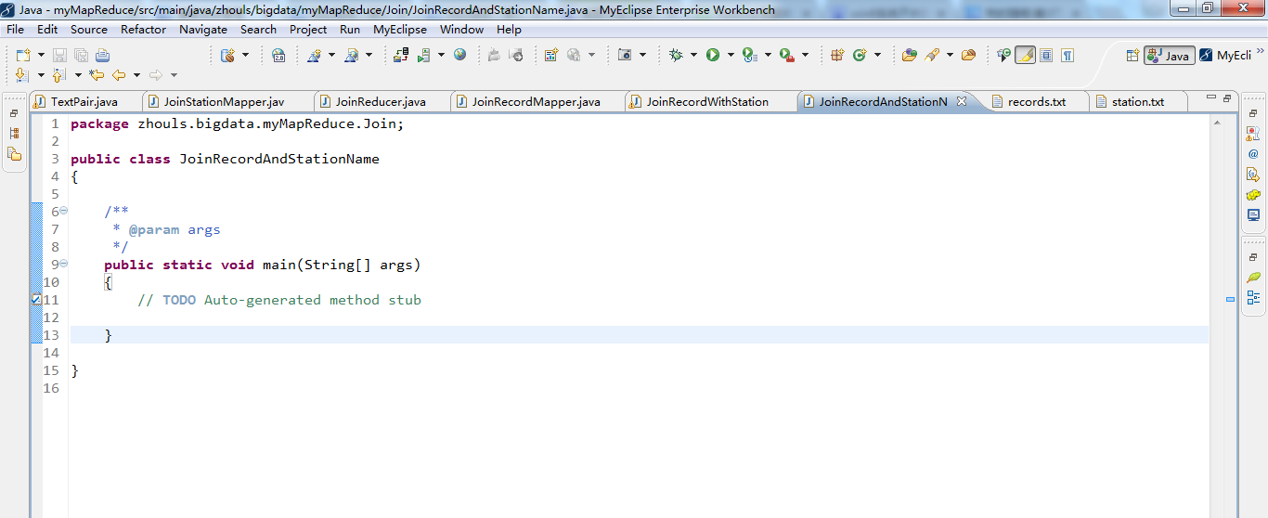Select the MyEclipse perspective button
1268x518 pixels.
(x=1225, y=56)
